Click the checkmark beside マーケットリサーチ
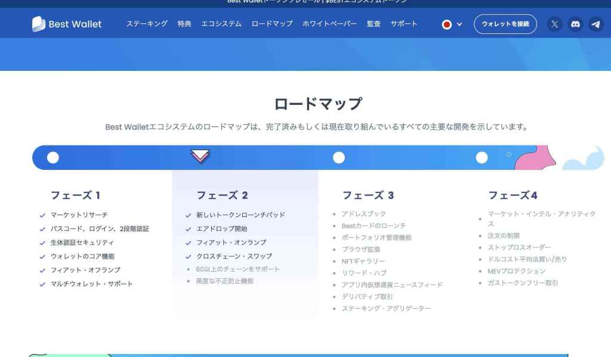 (x=42, y=215)
